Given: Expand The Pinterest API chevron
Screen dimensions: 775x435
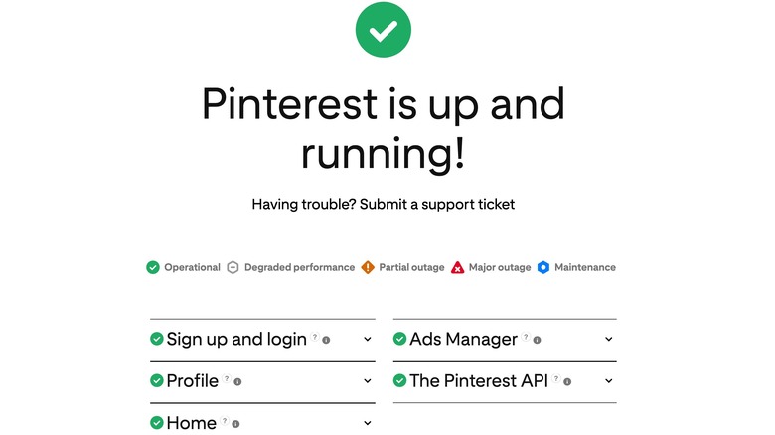Looking at the screenshot, I should [608, 380].
